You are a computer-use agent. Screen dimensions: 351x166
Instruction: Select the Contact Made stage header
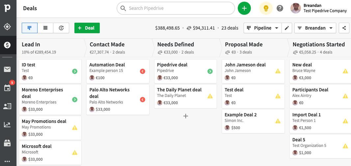coord(119,48)
